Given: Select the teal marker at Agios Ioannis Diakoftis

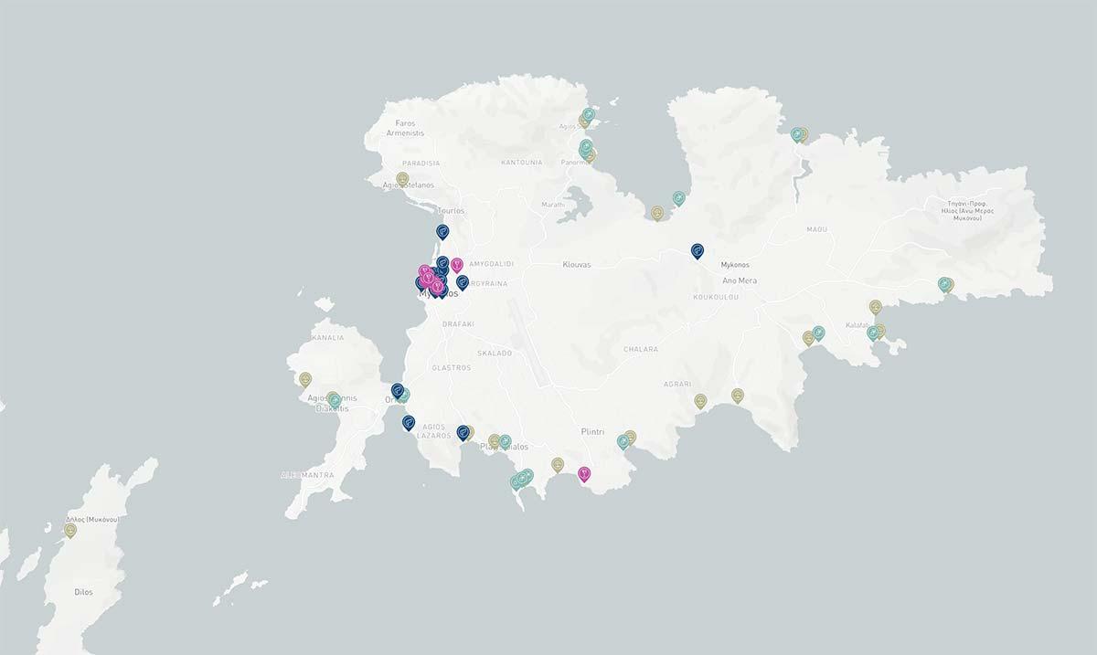Looking at the screenshot, I should (x=335, y=400).
